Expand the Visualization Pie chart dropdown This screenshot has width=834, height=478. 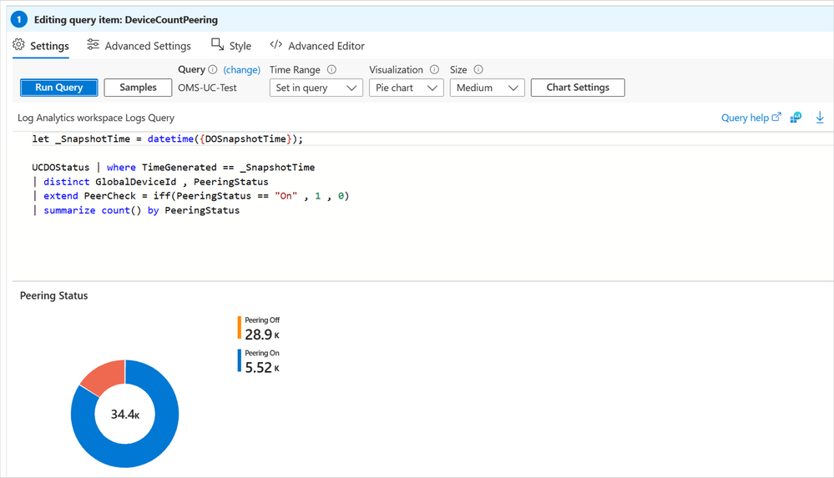point(407,88)
